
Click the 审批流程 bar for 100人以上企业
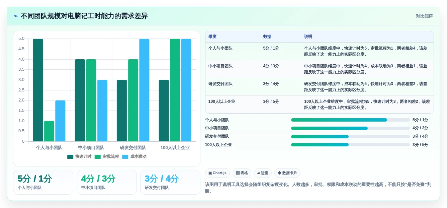175,90
